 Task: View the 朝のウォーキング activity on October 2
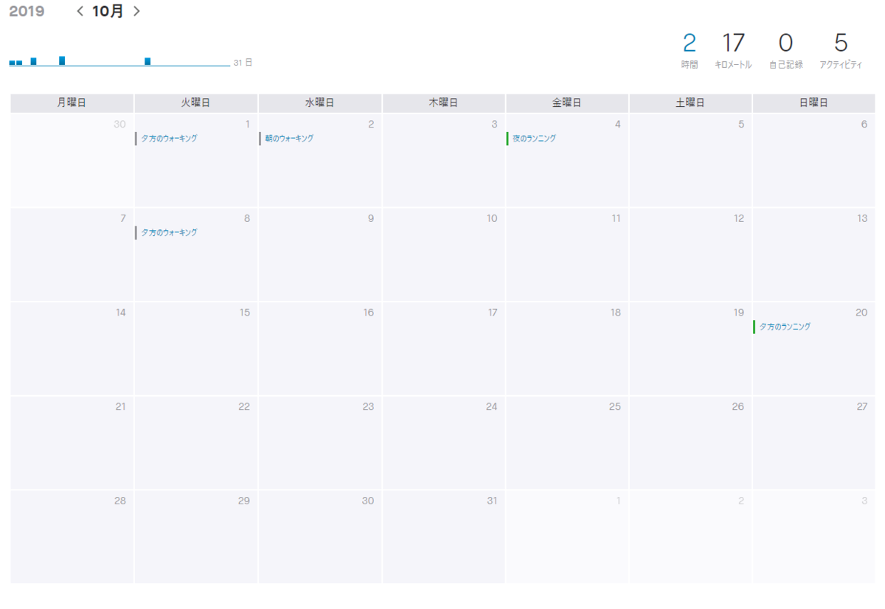coord(291,138)
